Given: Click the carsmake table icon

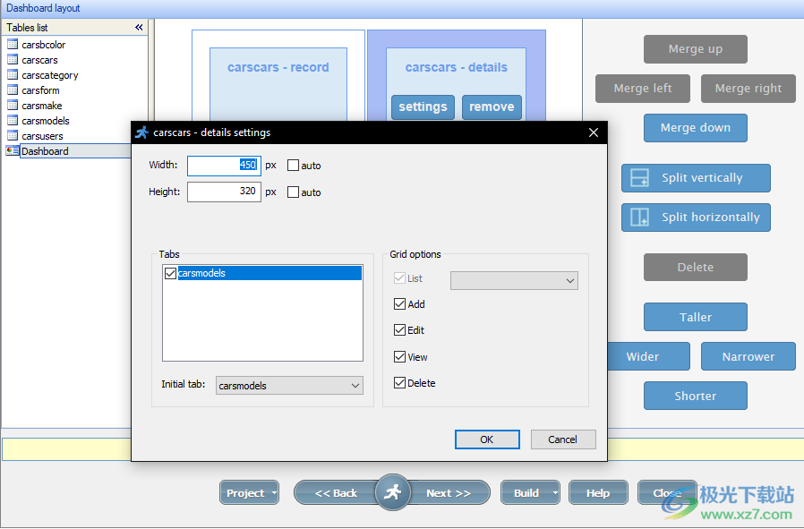Looking at the screenshot, I should coord(13,106).
